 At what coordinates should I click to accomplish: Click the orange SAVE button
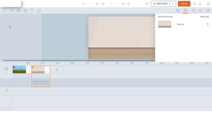point(184,4)
